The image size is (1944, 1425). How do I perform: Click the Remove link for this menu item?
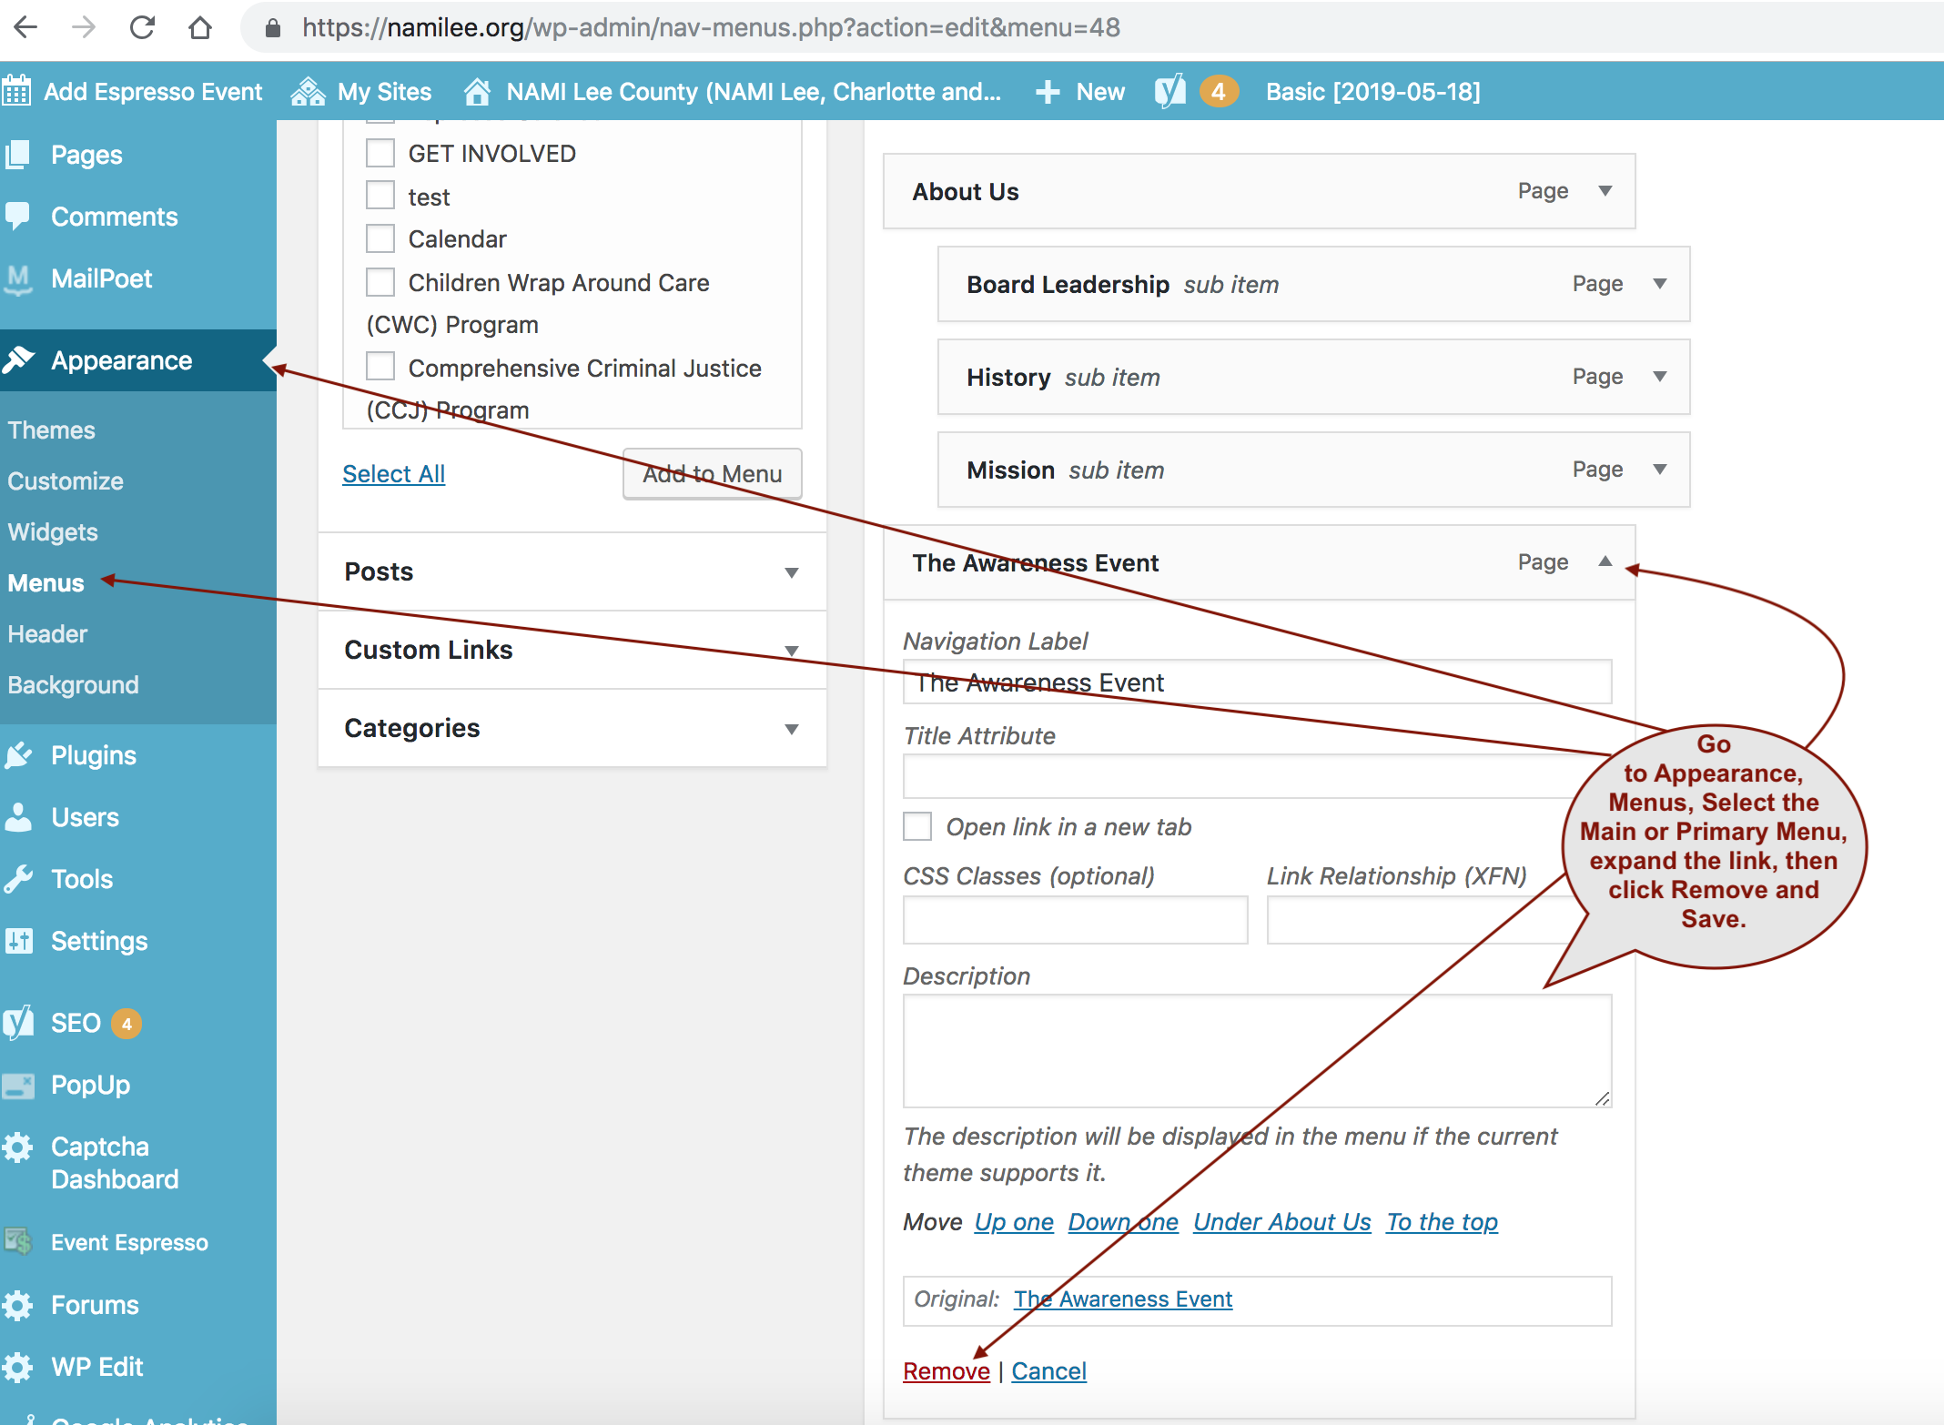point(946,1370)
